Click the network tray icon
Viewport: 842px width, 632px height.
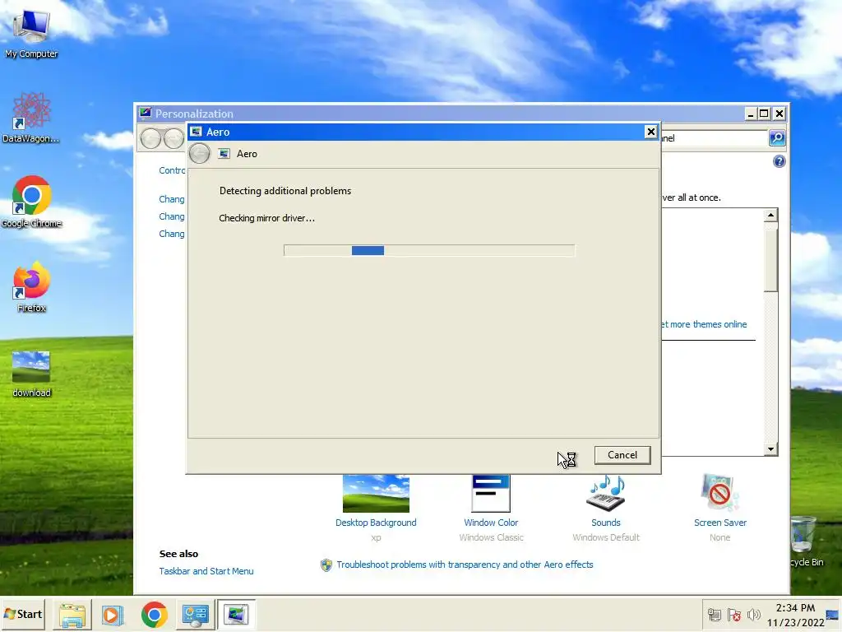tap(715, 615)
